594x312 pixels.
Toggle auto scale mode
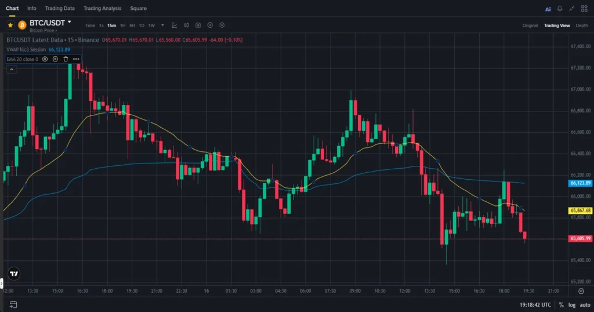(x=585, y=305)
